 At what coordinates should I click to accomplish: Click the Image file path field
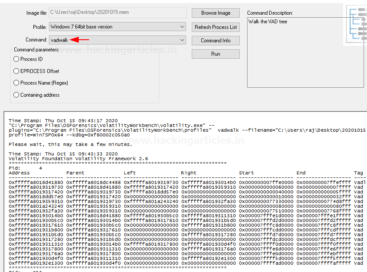117,13
